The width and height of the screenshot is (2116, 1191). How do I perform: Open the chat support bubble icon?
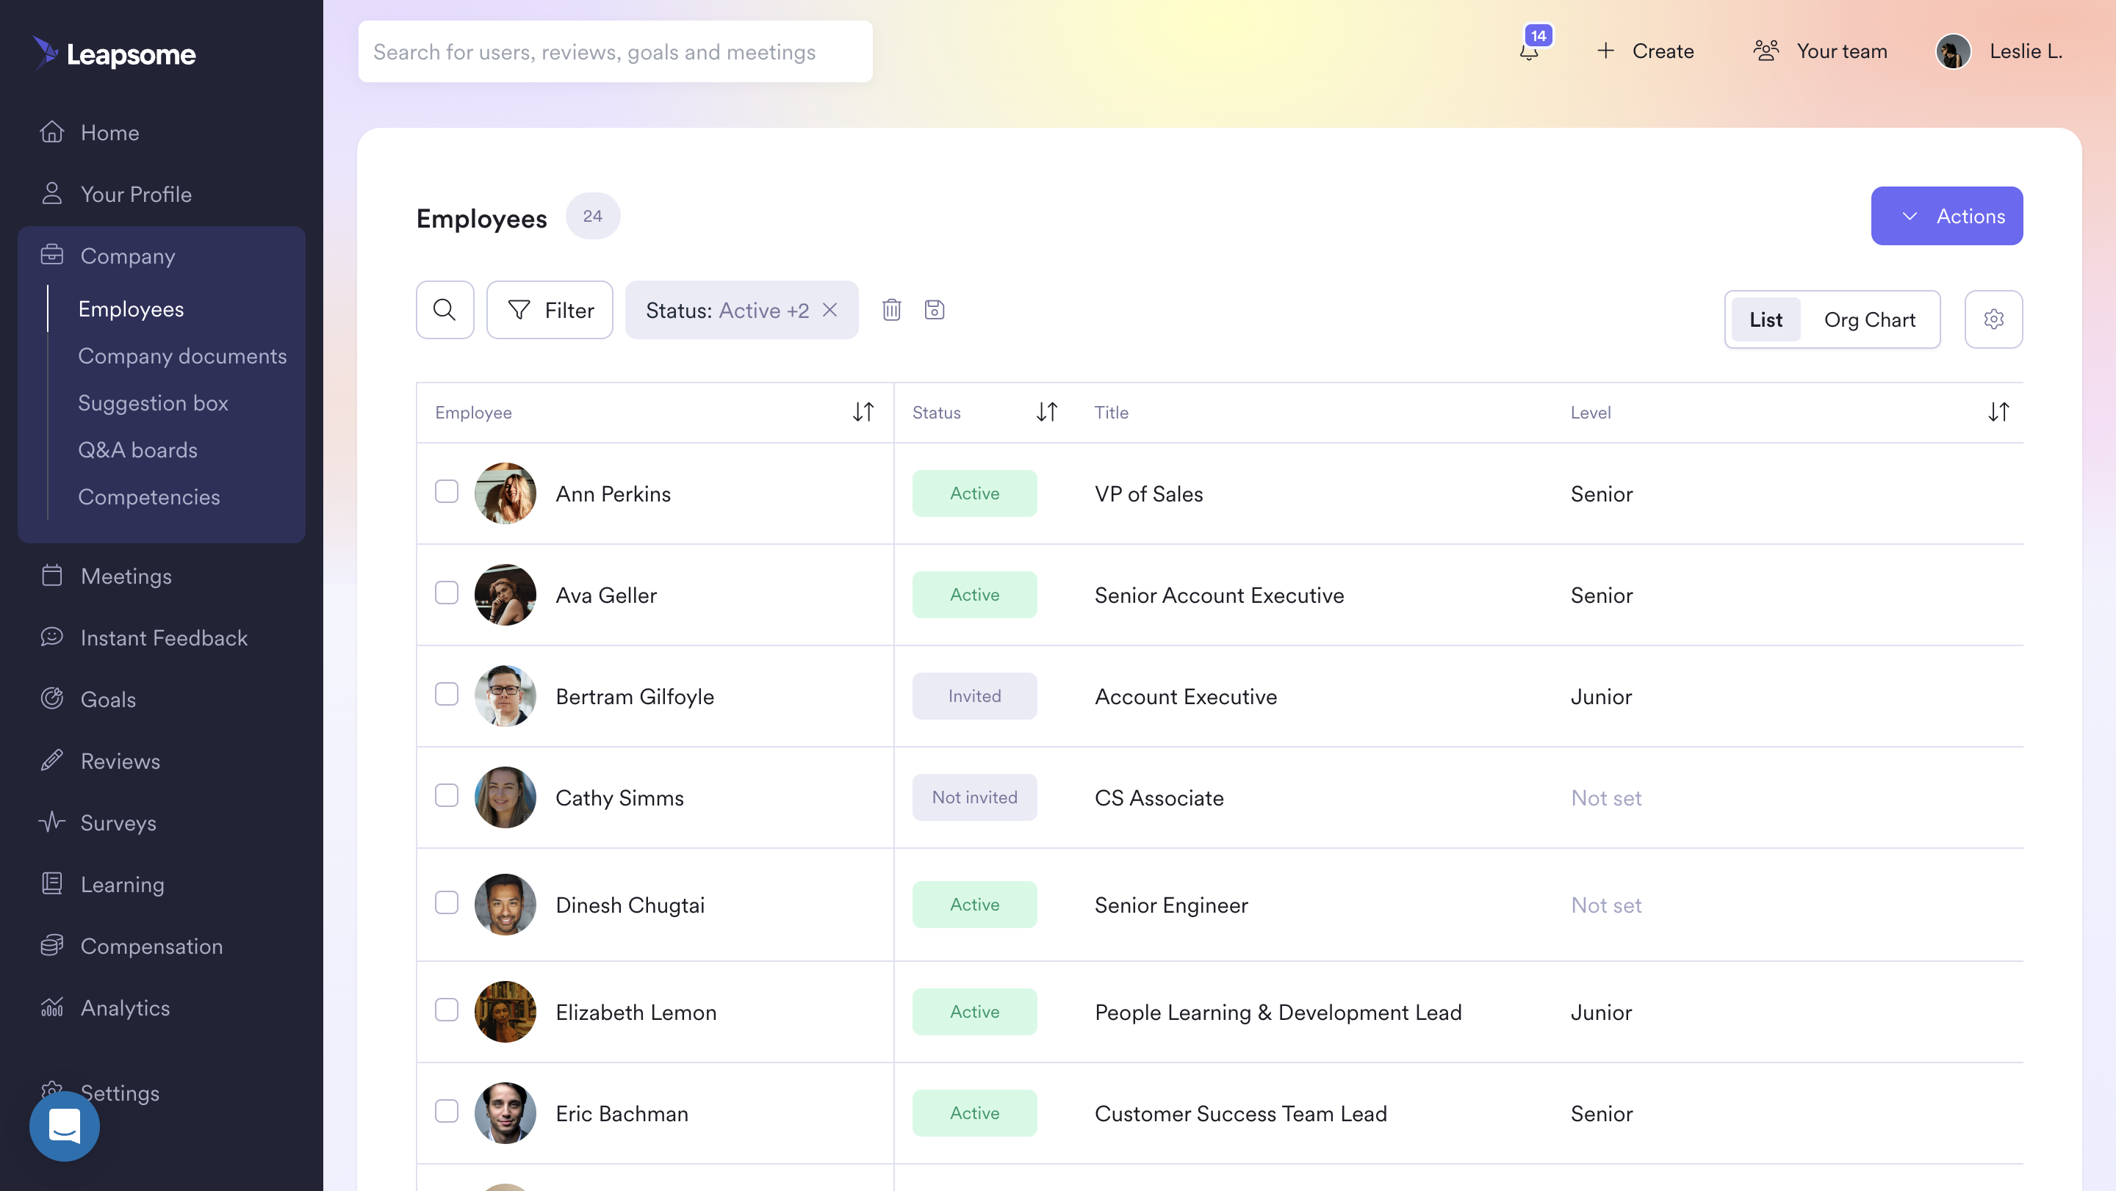pyautogui.click(x=64, y=1126)
